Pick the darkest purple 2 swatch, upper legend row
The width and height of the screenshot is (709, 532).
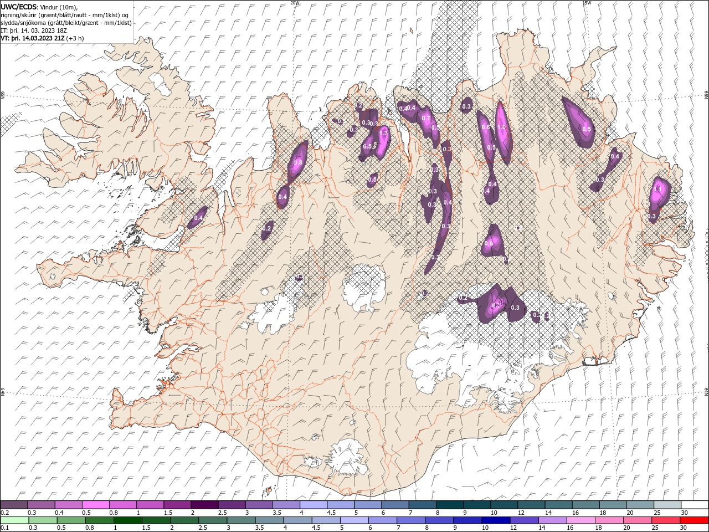click(204, 505)
